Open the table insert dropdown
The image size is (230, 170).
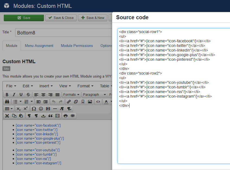point(9,109)
